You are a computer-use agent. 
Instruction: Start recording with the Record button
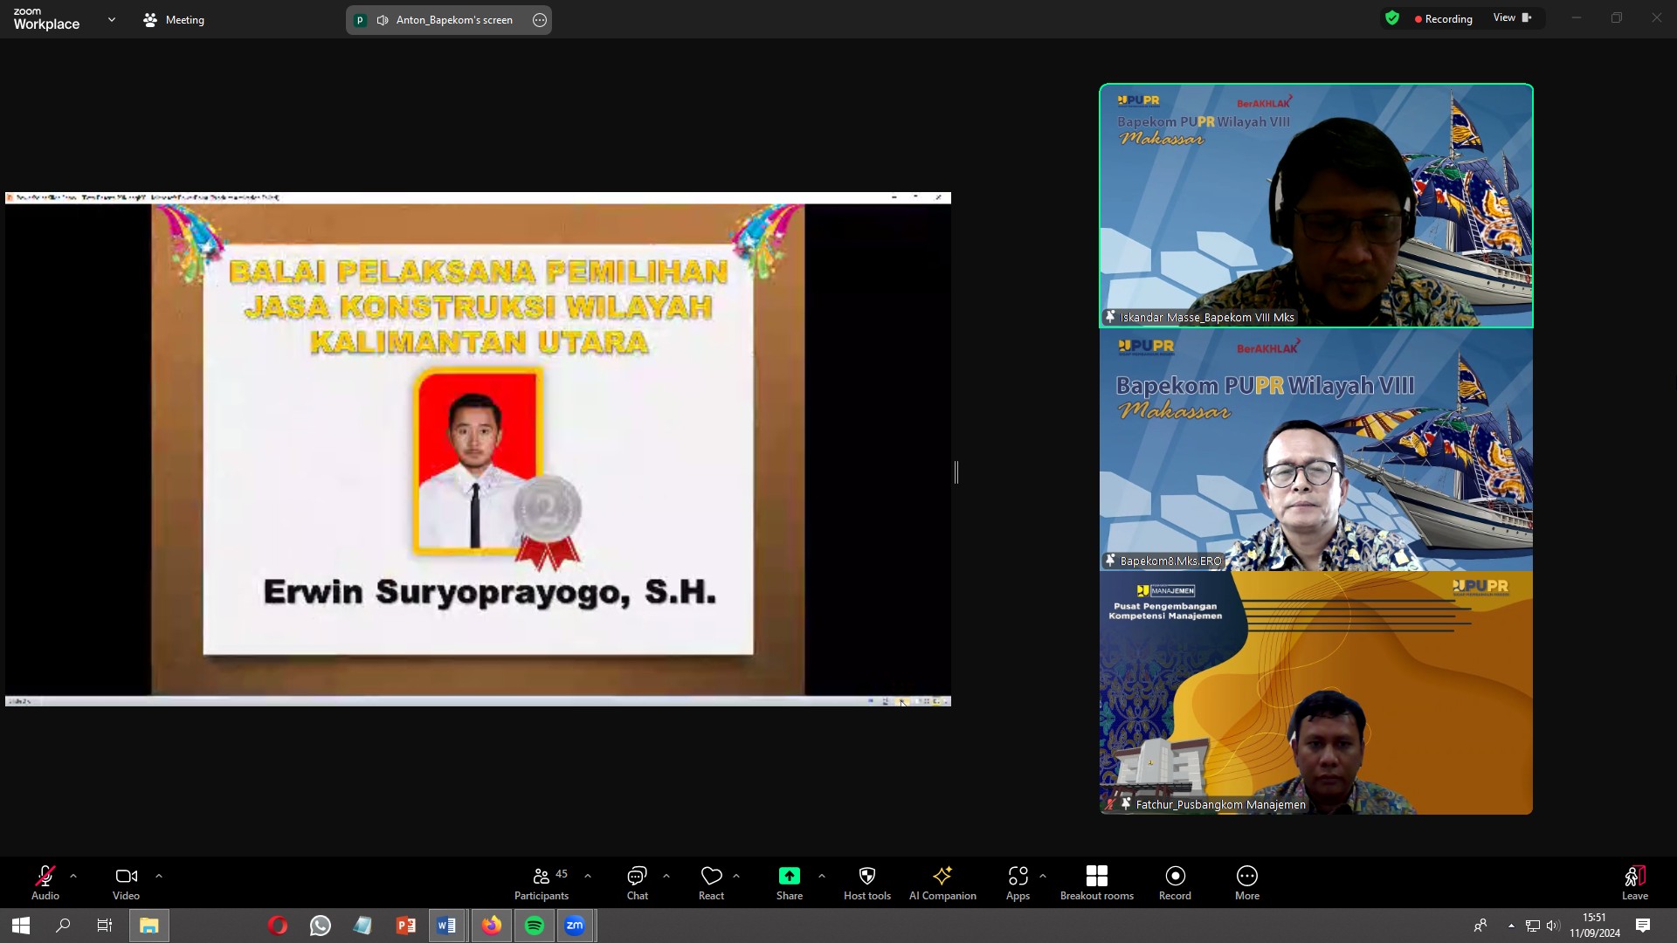[1176, 882]
